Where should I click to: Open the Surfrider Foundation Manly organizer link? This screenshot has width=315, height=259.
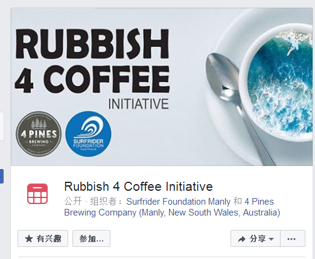[x=178, y=202]
